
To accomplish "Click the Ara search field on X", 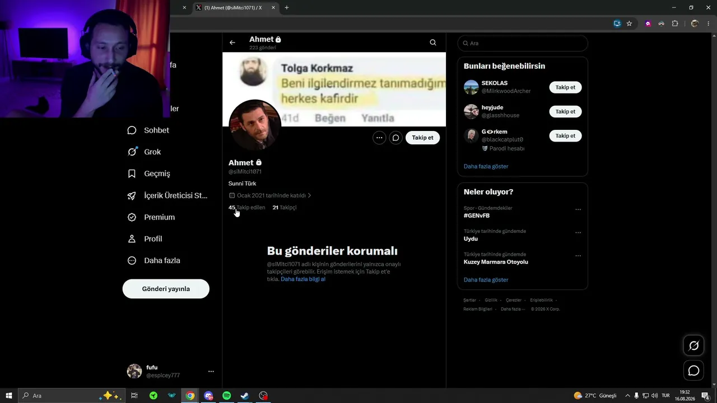I will tap(523, 43).
